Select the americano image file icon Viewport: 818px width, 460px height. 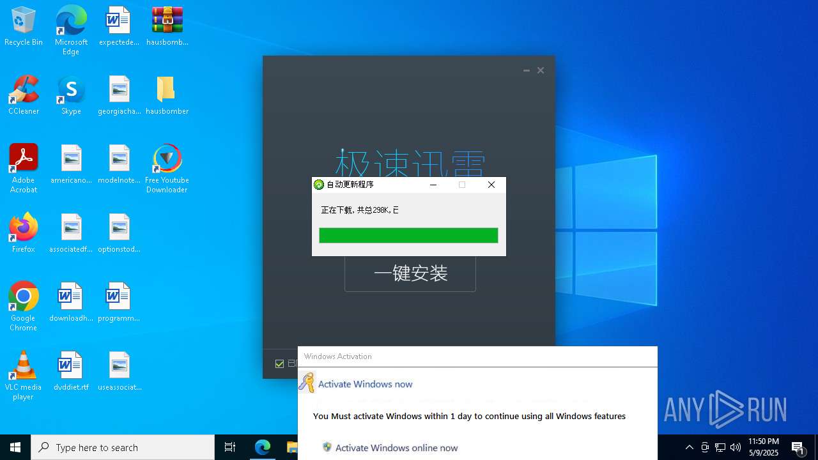71,165
